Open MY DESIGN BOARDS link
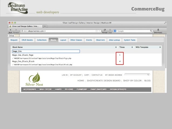Image resolution: width=172 pixels, height=129 pixels. [113, 75]
